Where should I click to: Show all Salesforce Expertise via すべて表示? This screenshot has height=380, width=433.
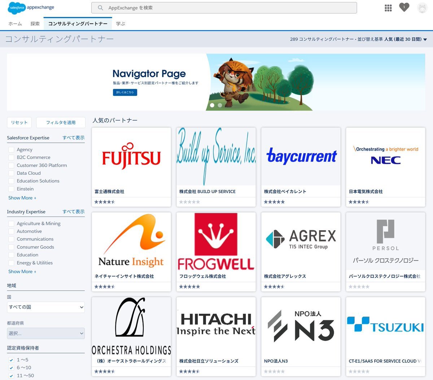[74, 138]
